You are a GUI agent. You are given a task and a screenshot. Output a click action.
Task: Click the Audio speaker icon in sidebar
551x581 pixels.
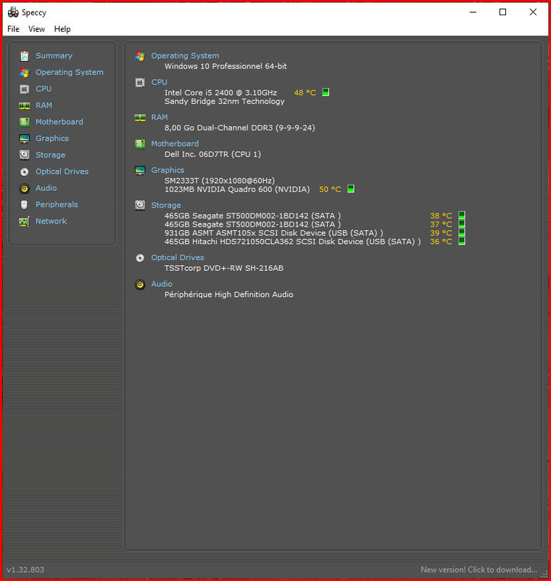pyautogui.click(x=25, y=188)
